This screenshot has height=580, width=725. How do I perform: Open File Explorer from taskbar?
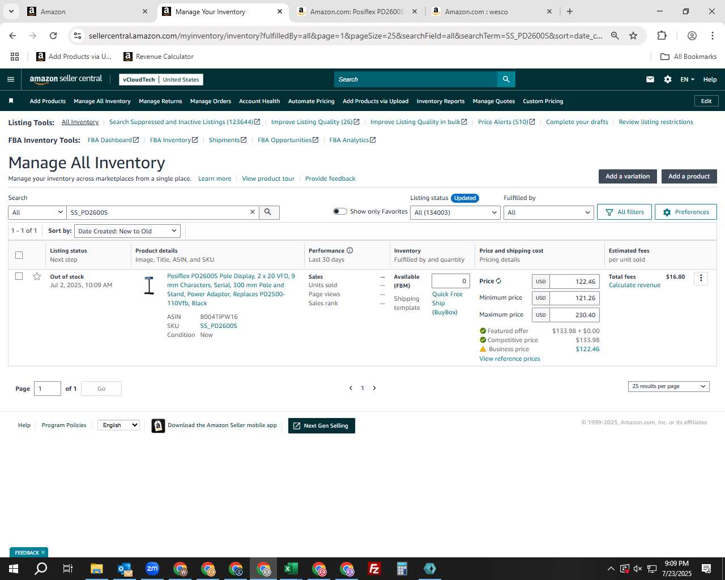(96, 569)
